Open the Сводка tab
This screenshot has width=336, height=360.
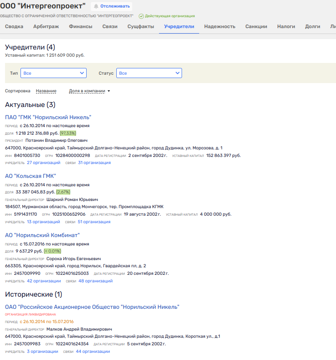14,26
